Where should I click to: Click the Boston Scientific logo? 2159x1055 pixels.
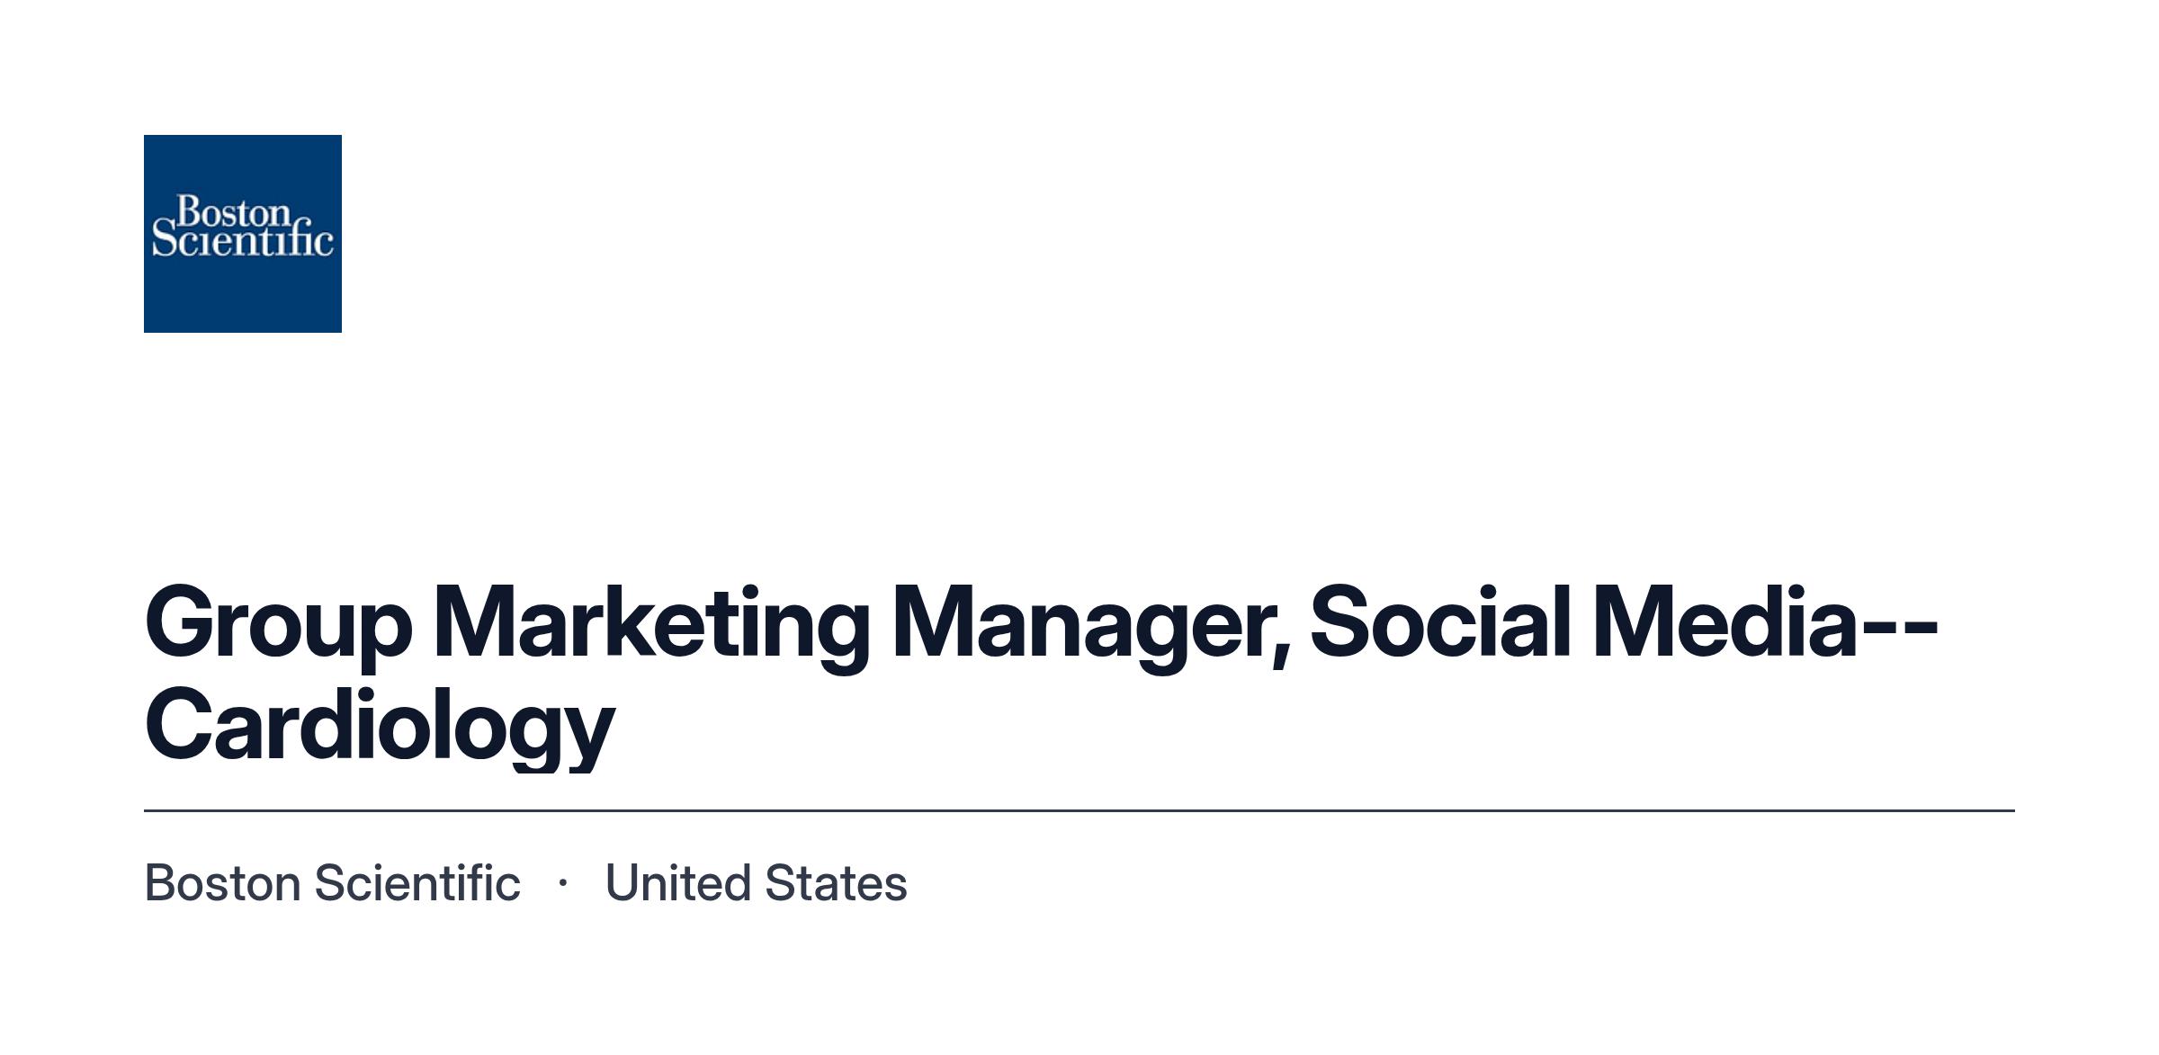tap(243, 234)
